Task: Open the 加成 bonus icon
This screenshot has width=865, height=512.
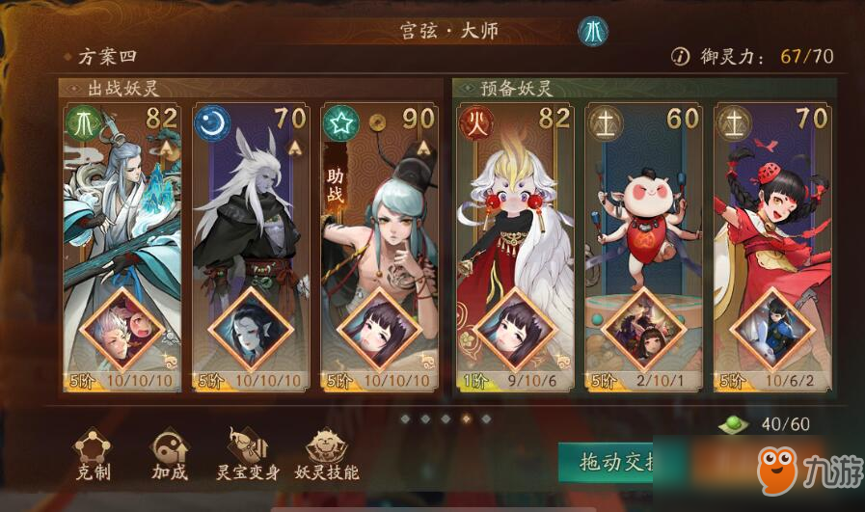Action: pyautogui.click(x=170, y=454)
